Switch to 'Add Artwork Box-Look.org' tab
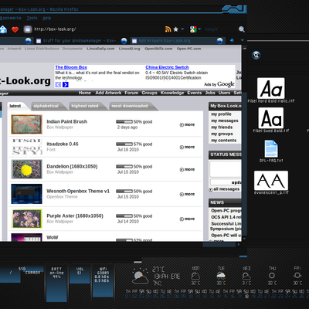The image size is (309, 309). pos(165,41)
